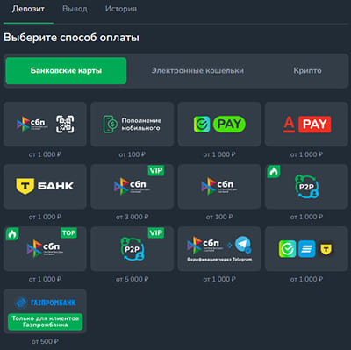Select the Крипто category
Viewport: 351px width, 350px height.
(x=307, y=71)
